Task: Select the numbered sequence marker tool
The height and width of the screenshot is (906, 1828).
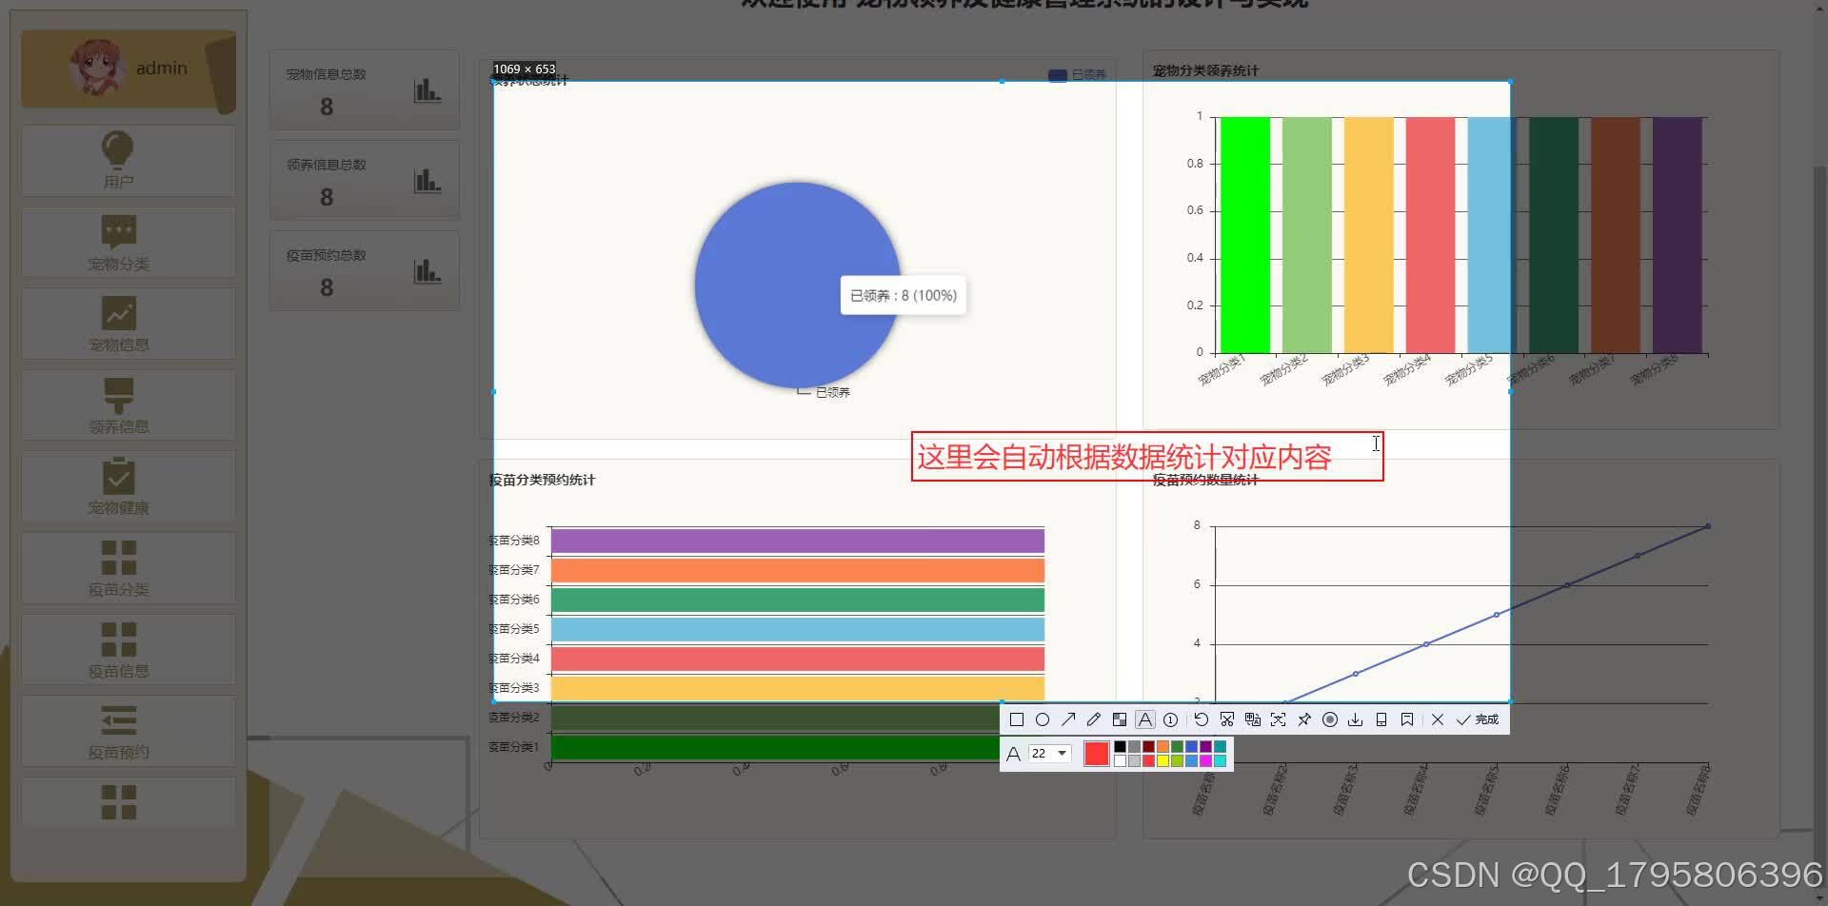Action: point(1170,719)
